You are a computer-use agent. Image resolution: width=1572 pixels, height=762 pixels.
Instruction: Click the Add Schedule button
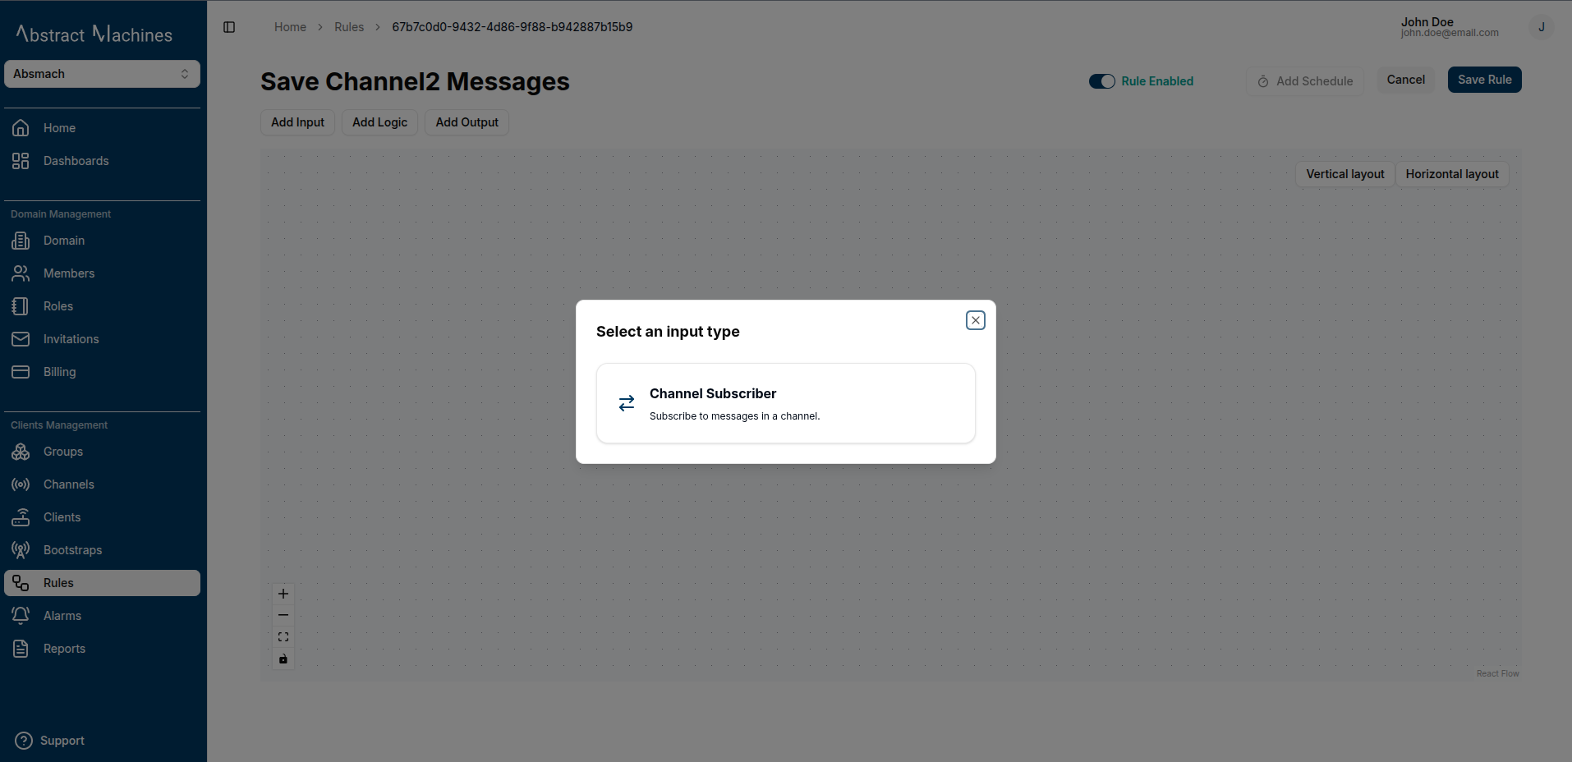[1304, 81]
